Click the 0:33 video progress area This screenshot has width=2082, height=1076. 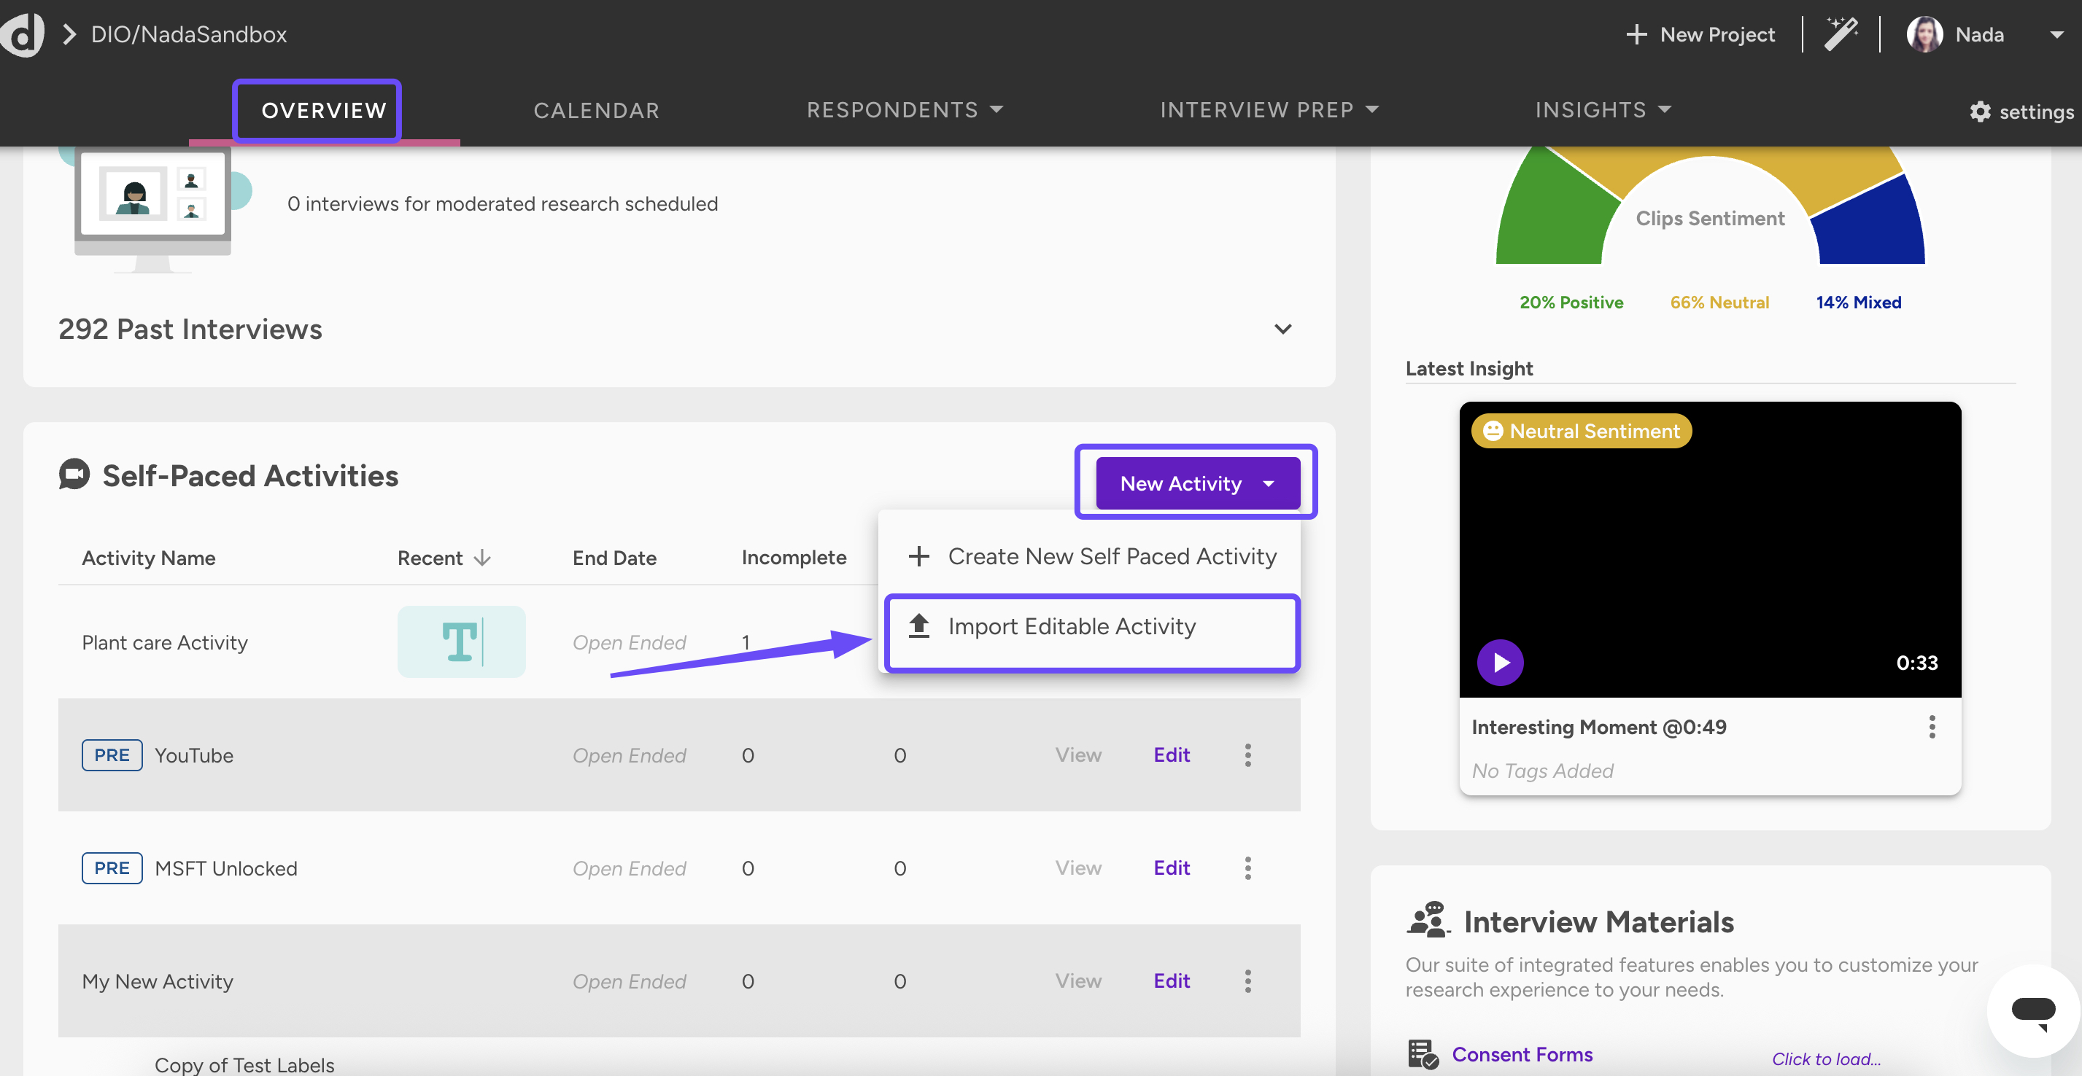[1917, 663]
